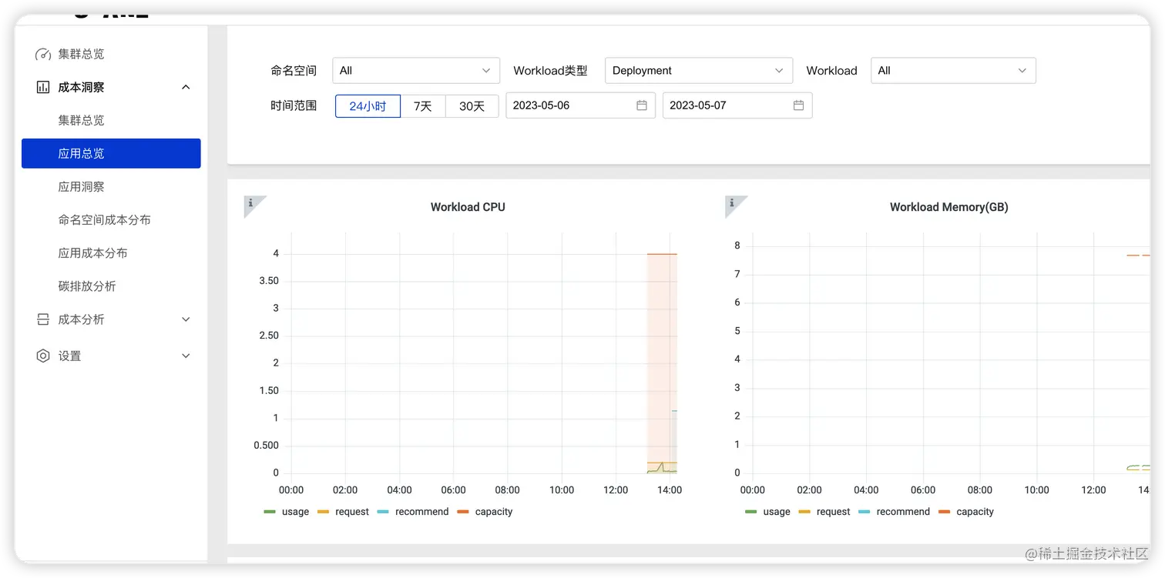Open the Workload All dropdown
The image size is (1165, 578).
pyautogui.click(x=953, y=71)
